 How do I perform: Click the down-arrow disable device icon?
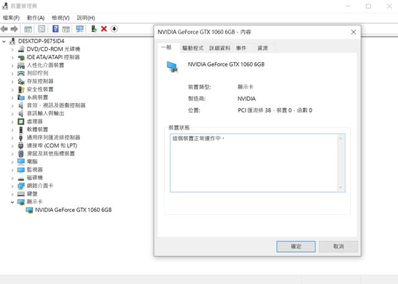coord(114,29)
